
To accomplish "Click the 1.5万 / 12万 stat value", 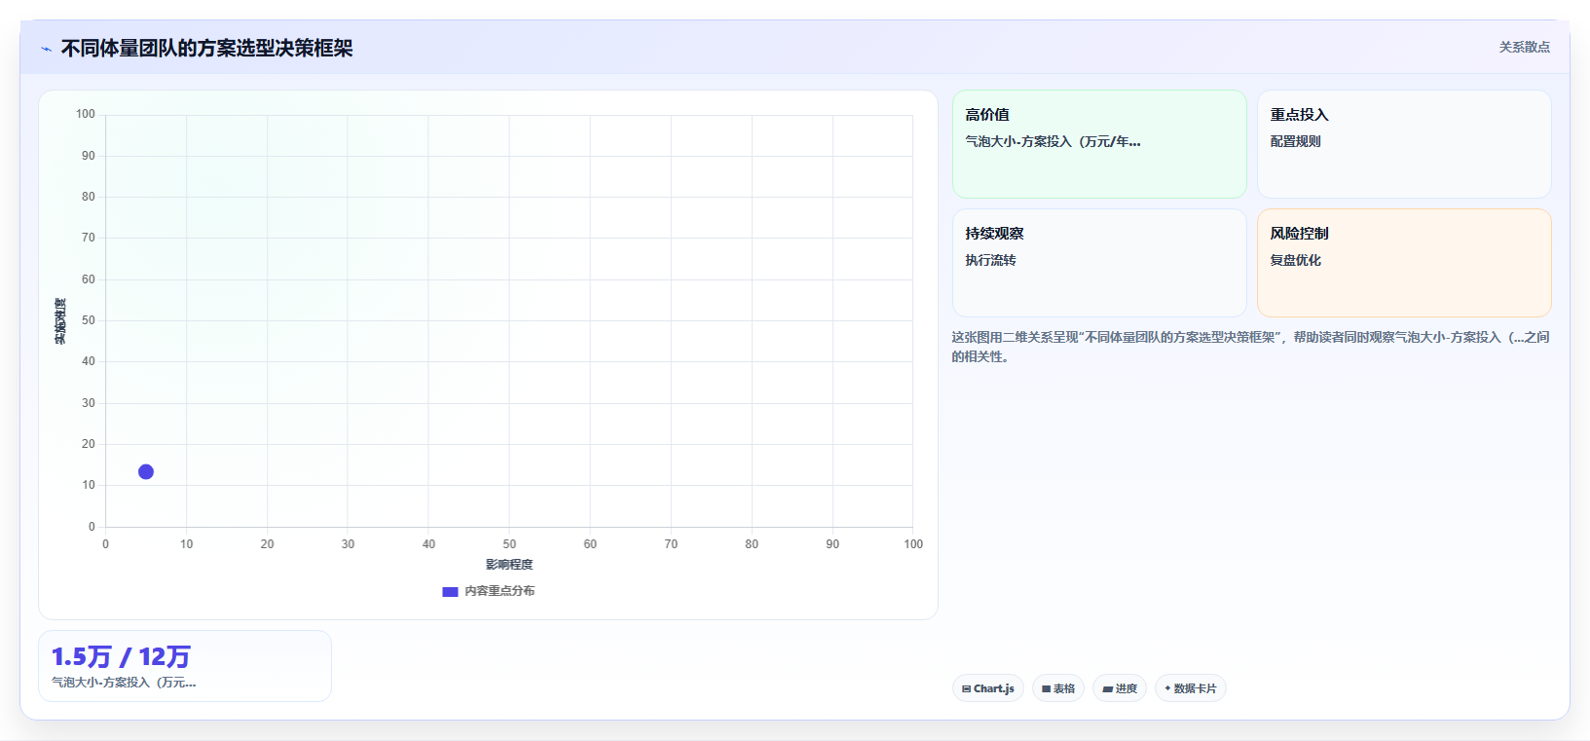I will tap(121, 657).
